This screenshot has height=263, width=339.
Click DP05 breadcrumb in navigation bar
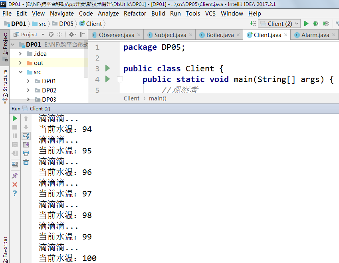tap(63, 24)
